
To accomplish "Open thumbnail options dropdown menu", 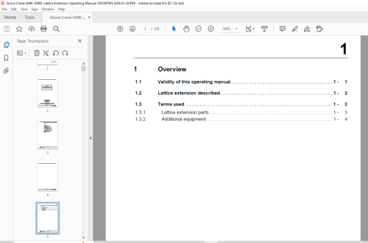I will coord(21,53).
